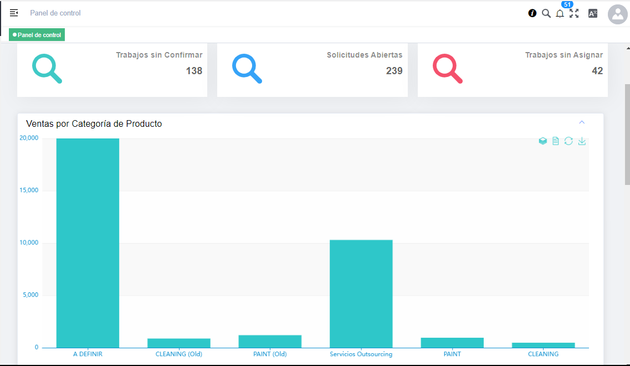Click the red Trabajos sin Asignar magnifier icon
The height and width of the screenshot is (366, 630).
click(448, 69)
